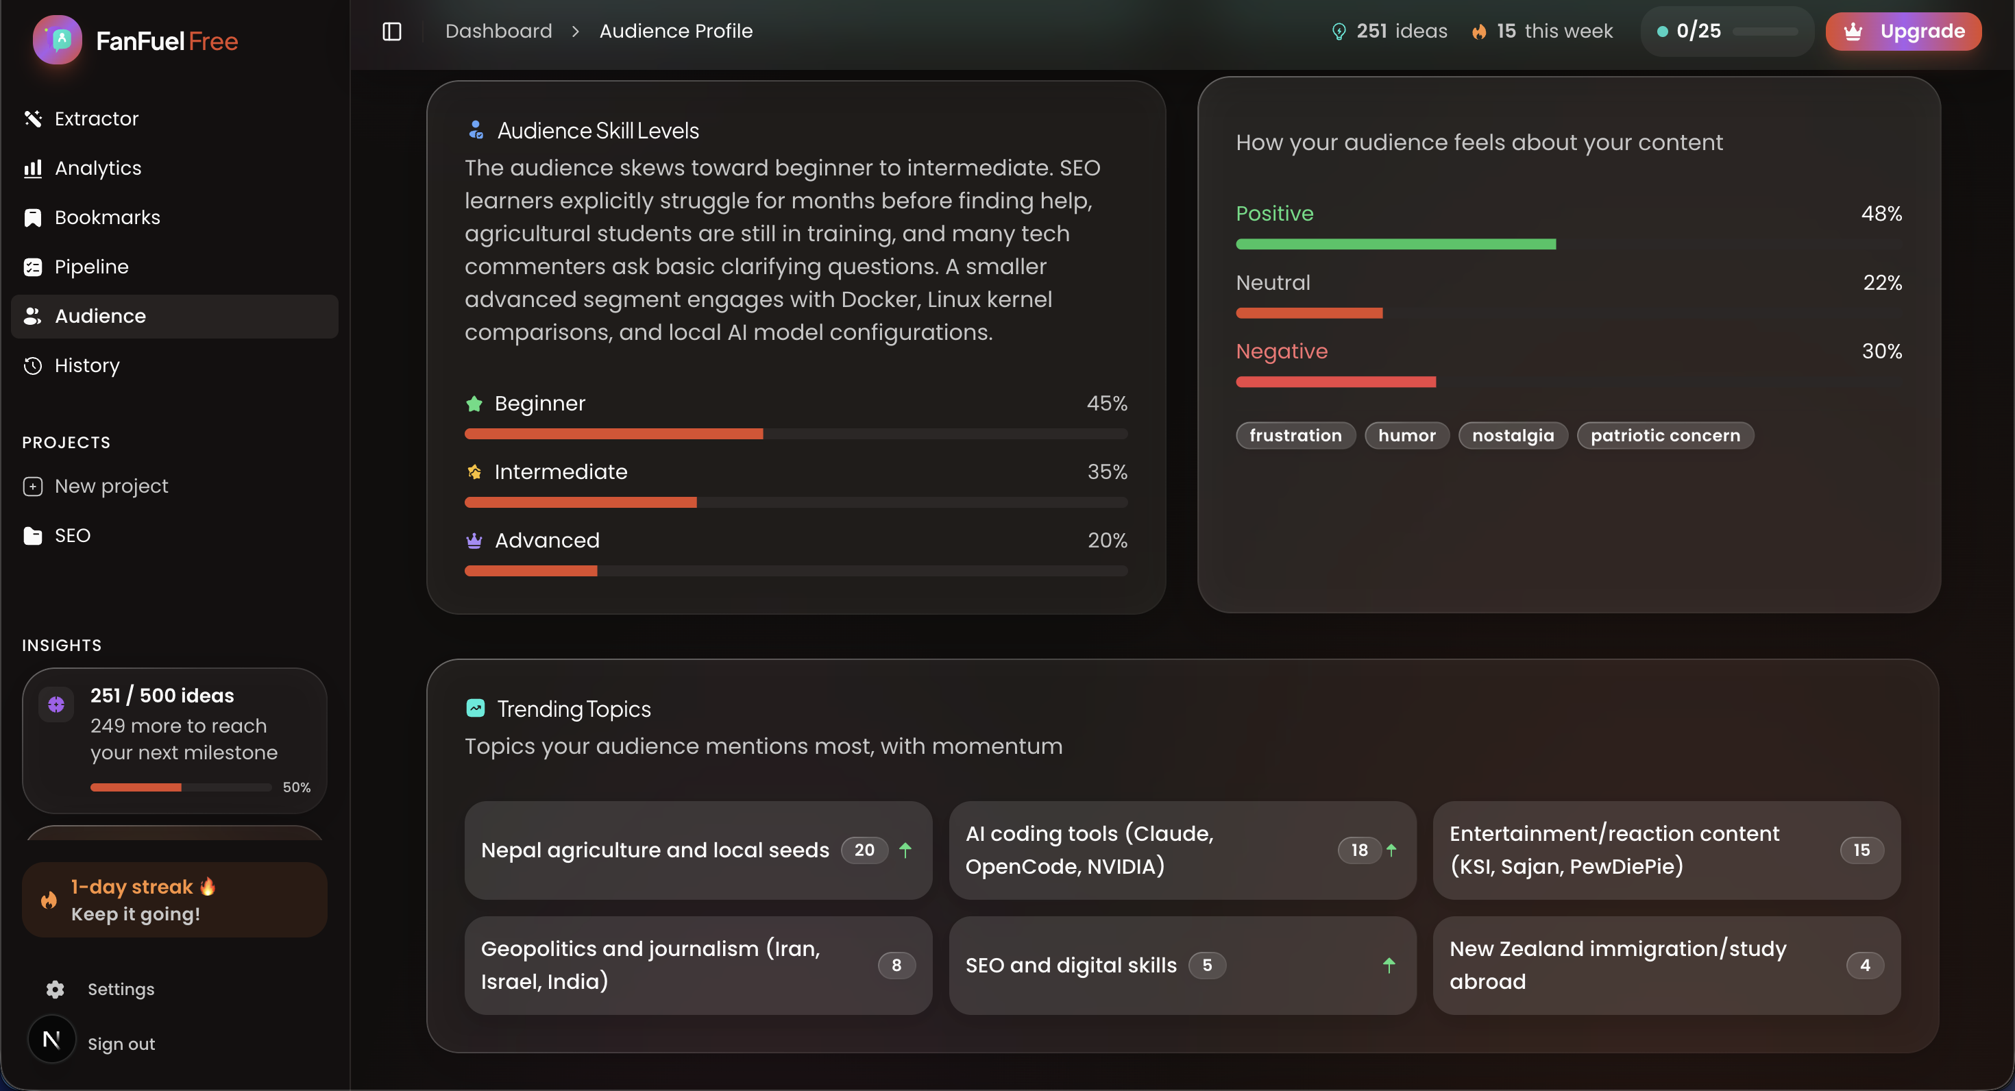Create a New project
This screenshot has height=1091, width=2015.
click(111, 486)
